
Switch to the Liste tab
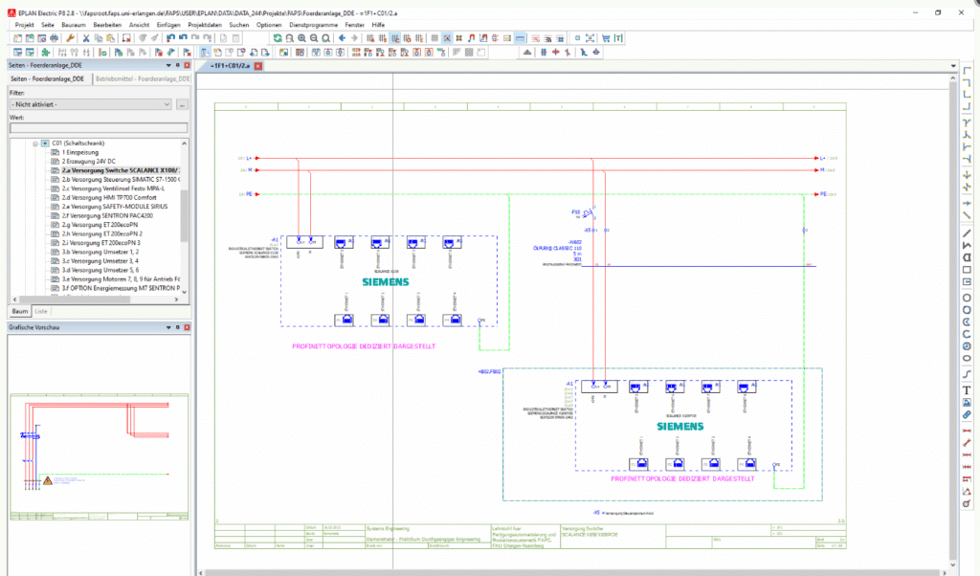click(x=40, y=311)
